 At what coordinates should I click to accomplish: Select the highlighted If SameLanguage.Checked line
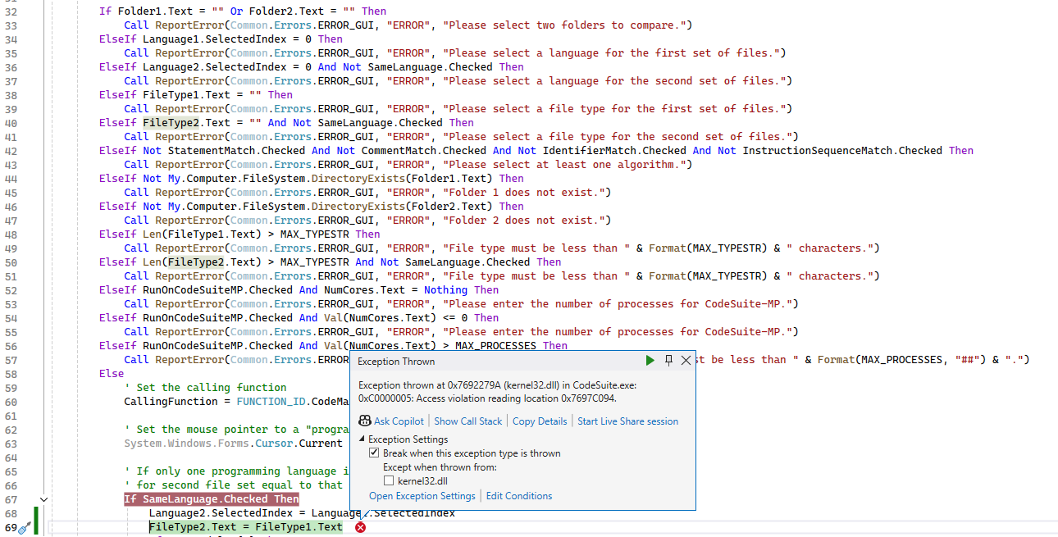tap(211, 498)
